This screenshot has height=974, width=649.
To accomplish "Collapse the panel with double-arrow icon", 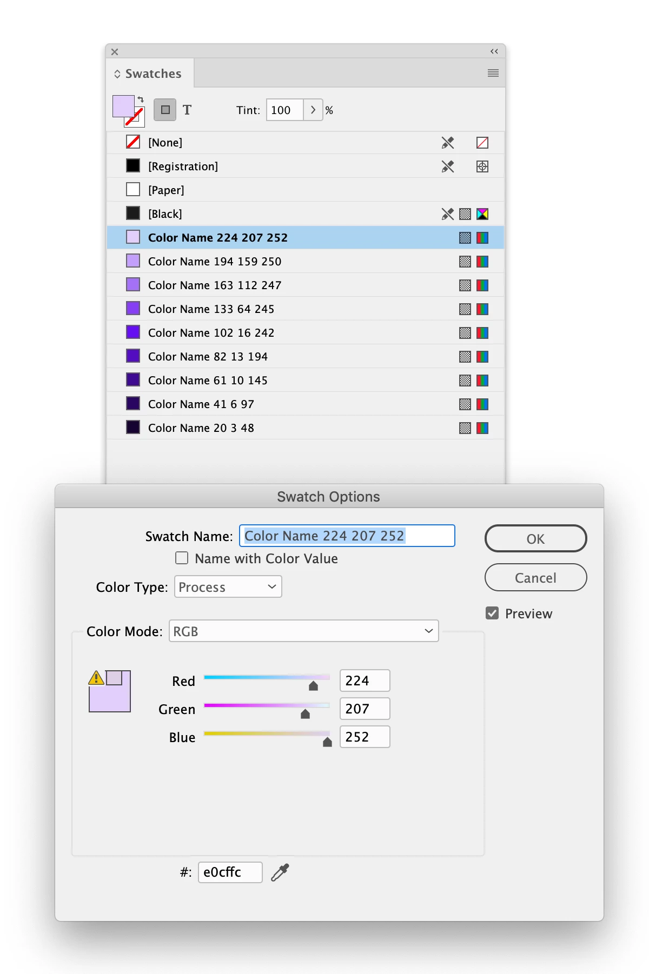I will (x=494, y=51).
